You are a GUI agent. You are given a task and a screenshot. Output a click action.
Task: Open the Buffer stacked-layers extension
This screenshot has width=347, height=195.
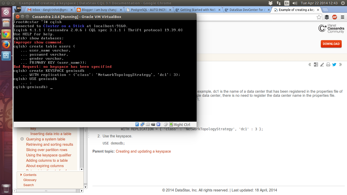pos(327,17)
